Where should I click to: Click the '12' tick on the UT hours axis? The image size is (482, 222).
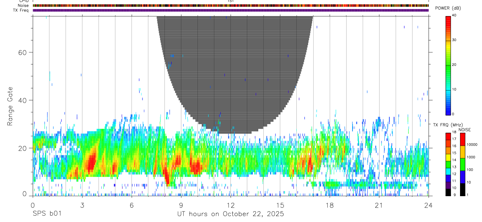(x=230, y=205)
